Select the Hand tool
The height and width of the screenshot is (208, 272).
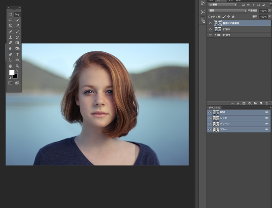click(10, 66)
